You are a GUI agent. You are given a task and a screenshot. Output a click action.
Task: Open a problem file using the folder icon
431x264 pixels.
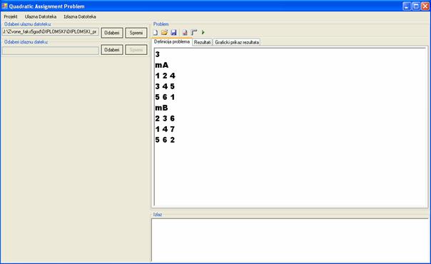(164, 33)
